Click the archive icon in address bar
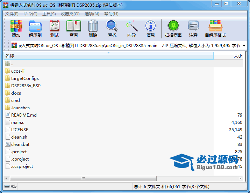 pos(14,45)
